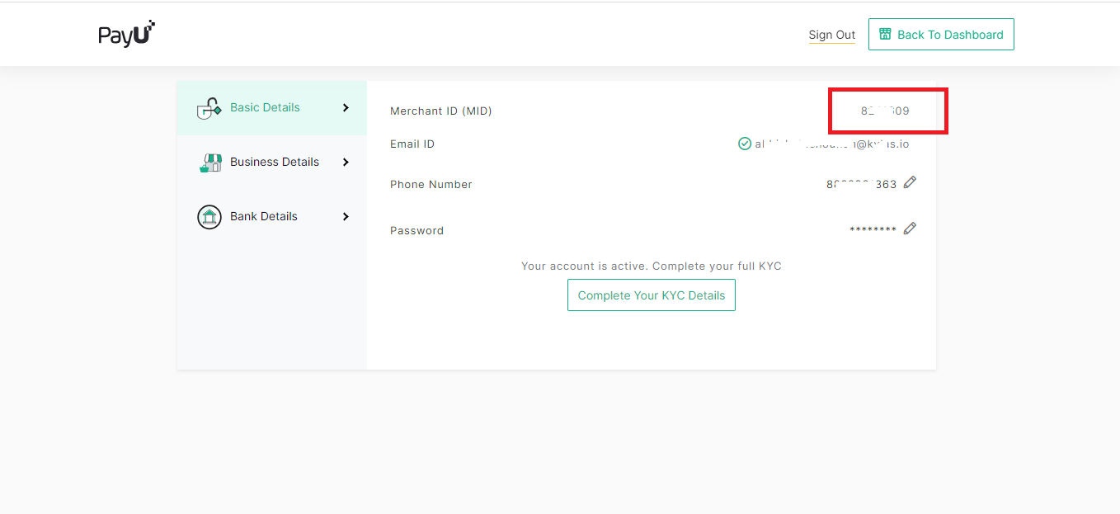Click the masked password asterisks

(x=873, y=230)
